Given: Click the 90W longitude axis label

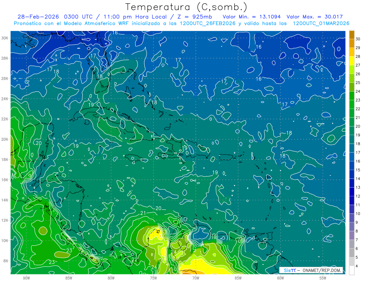Looking at the screenshot, I should coord(26,278).
